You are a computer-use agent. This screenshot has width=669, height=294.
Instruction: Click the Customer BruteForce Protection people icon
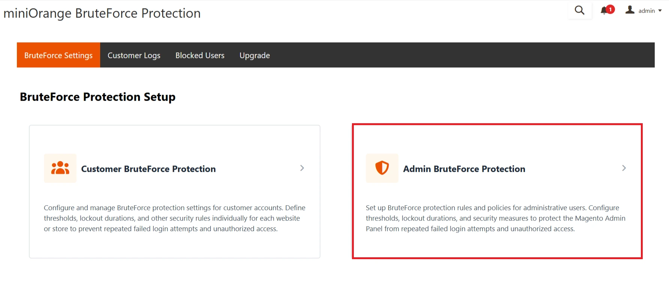click(60, 168)
